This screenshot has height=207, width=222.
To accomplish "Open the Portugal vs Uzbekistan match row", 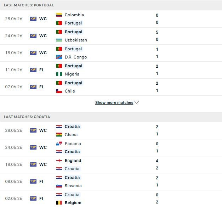I will click(x=111, y=36).
